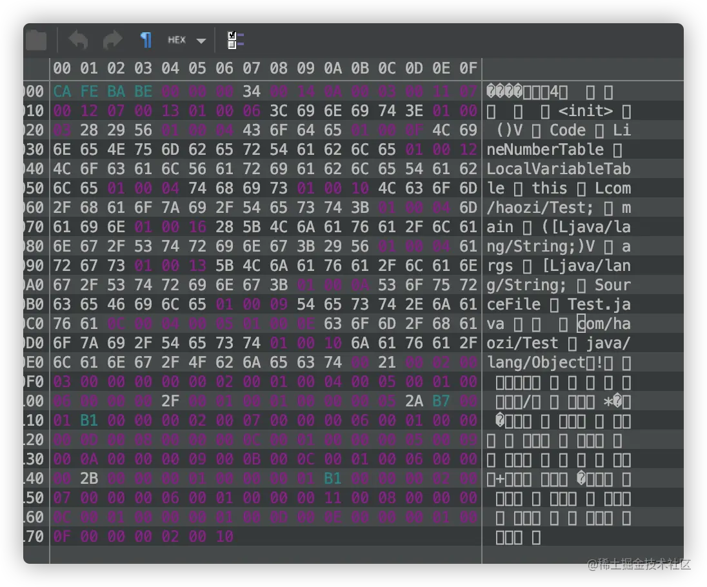Click the 0A column header
The height and width of the screenshot is (587, 707).
[x=333, y=68]
